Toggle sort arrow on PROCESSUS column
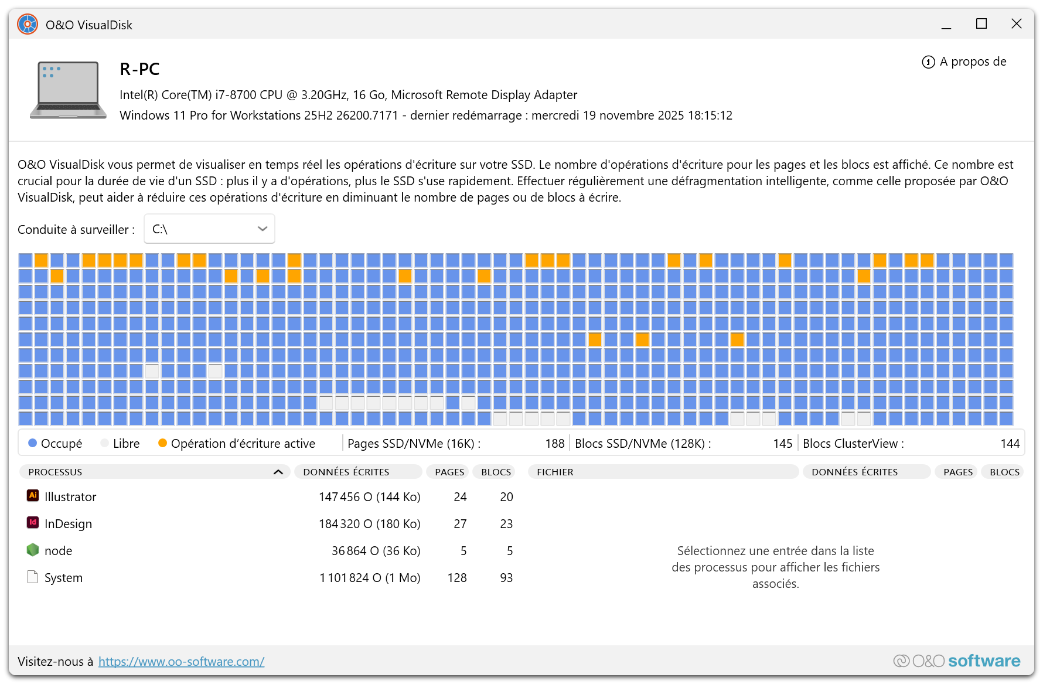The width and height of the screenshot is (1043, 684). [278, 472]
